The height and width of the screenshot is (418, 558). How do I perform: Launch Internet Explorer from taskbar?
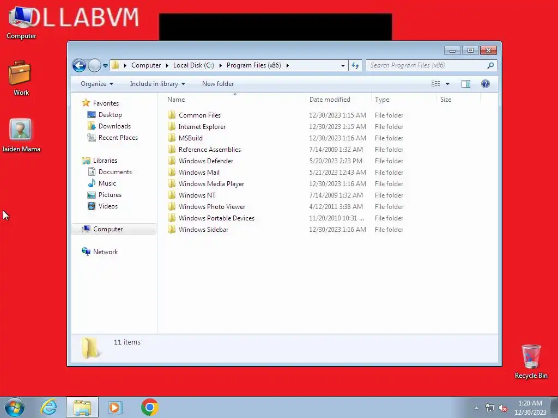48,407
